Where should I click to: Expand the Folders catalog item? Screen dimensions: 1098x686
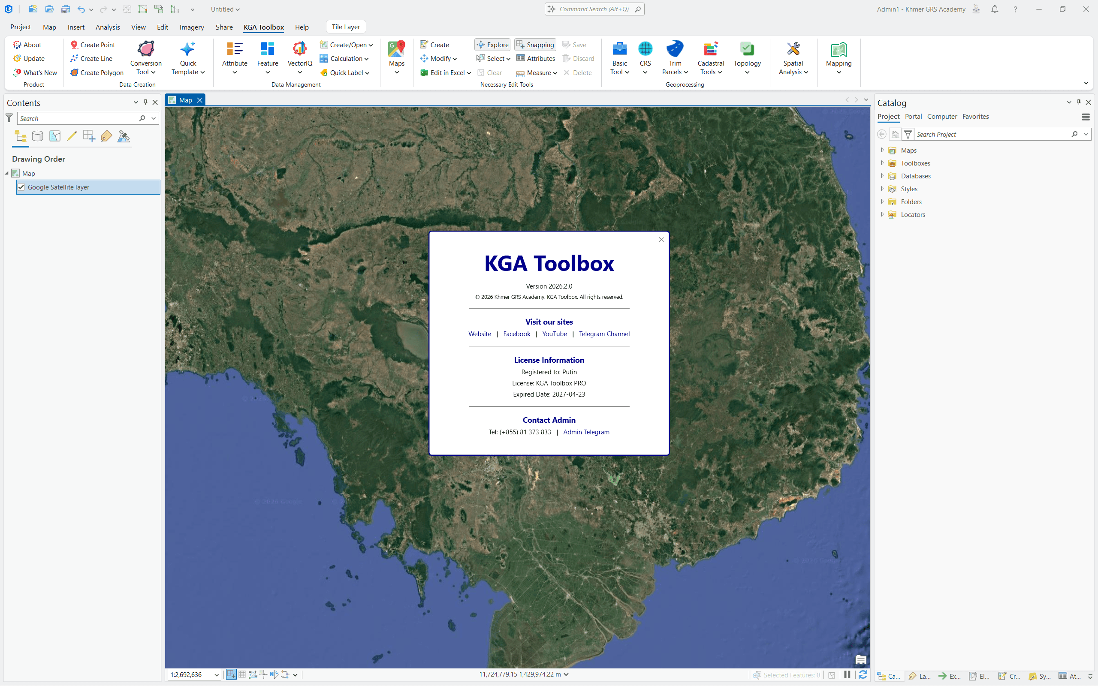click(882, 201)
